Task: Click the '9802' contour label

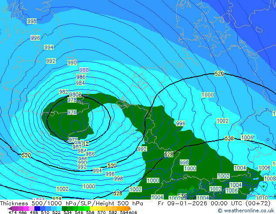Action: (75, 94)
